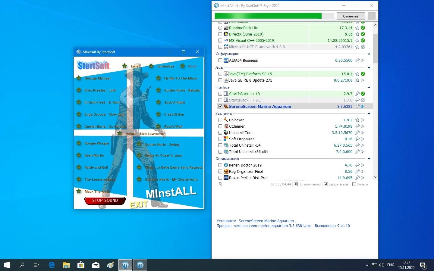Click the star beside Mack The Knife
The width and height of the screenshot is (434, 271).
[79, 191]
